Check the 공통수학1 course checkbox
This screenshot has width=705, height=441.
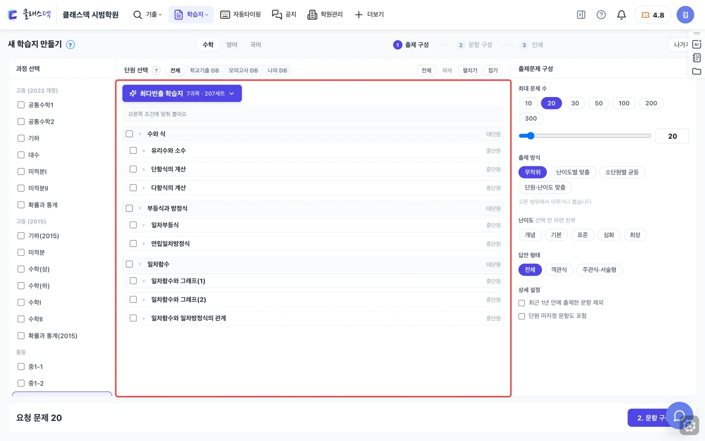tap(21, 105)
